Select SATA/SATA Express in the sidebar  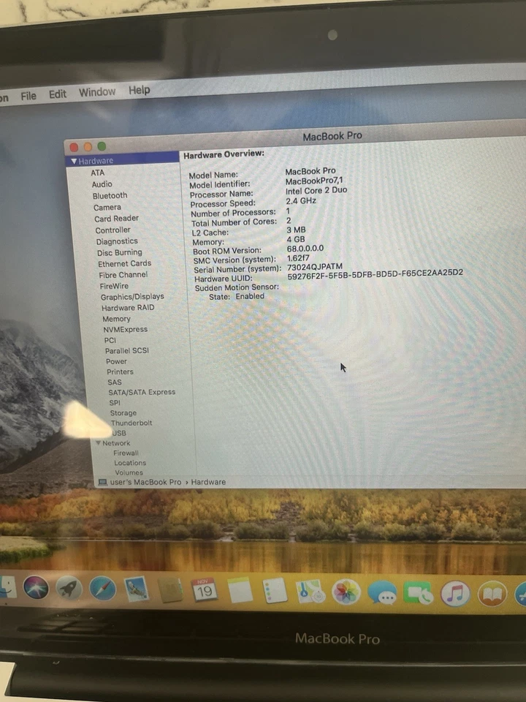[x=142, y=392]
